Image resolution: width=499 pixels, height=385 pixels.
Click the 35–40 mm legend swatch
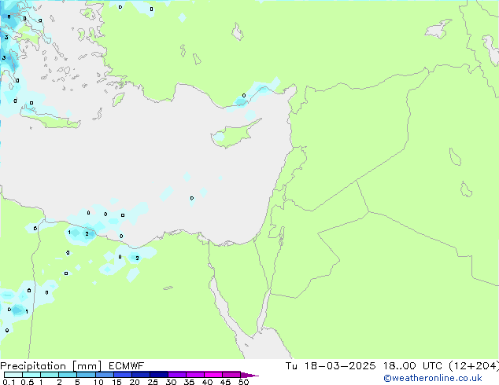click(194, 375)
